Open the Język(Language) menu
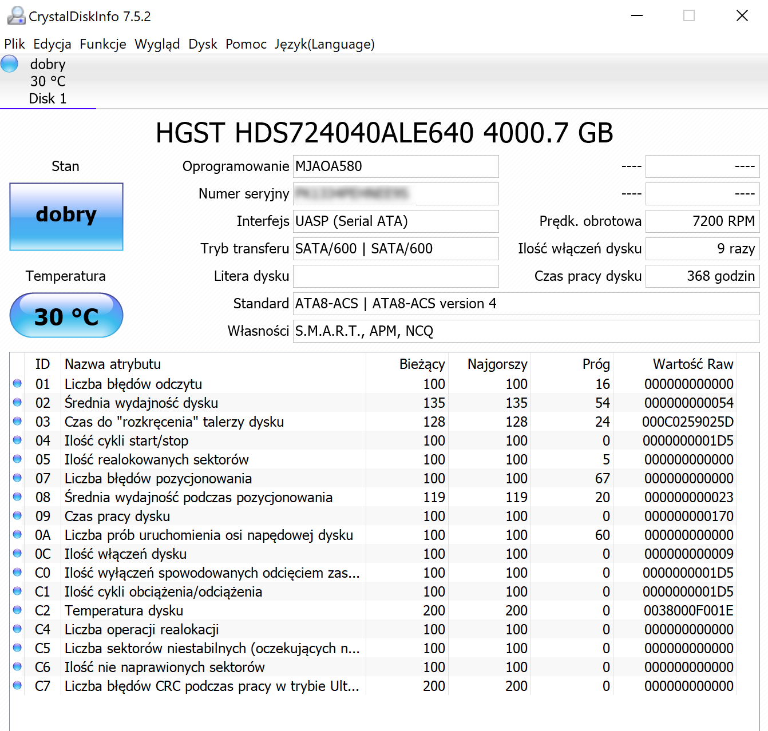Image resolution: width=768 pixels, height=731 pixels. tap(324, 44)
